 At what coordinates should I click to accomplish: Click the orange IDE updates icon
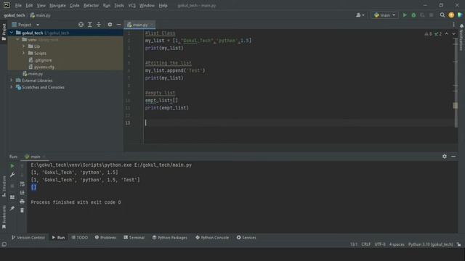pos(451,15)
